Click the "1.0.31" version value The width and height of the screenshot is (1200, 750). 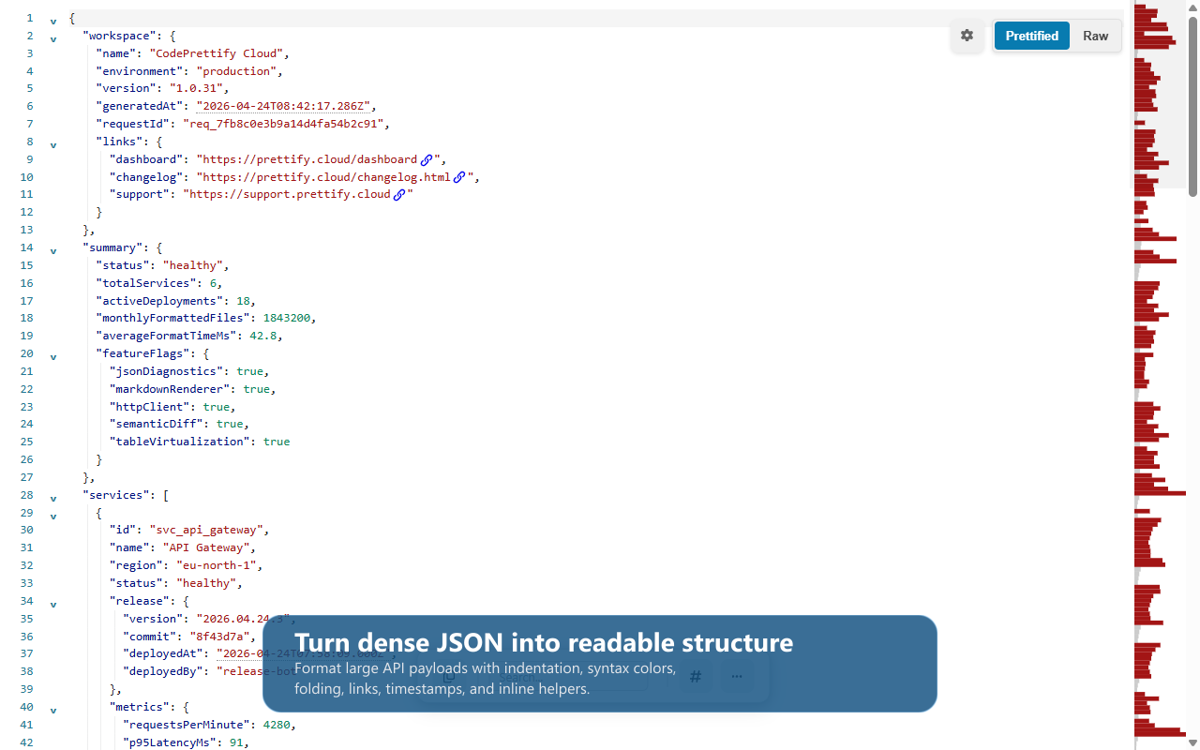(196, 88)
